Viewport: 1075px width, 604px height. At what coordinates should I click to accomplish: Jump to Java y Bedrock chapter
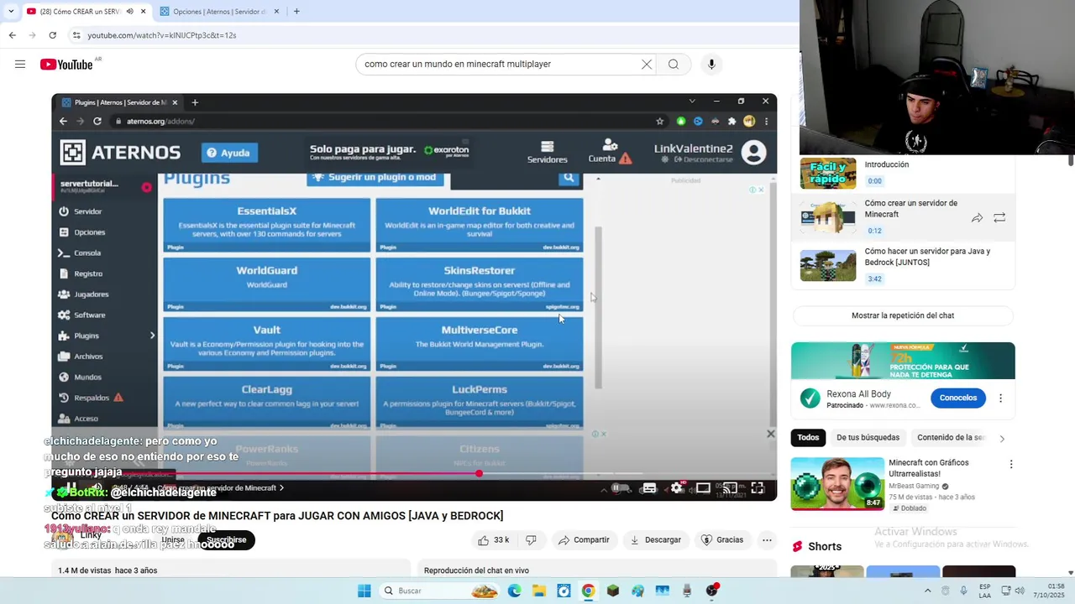(903, 265)
